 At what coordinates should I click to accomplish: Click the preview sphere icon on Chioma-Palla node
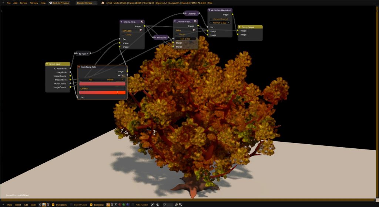142,22
